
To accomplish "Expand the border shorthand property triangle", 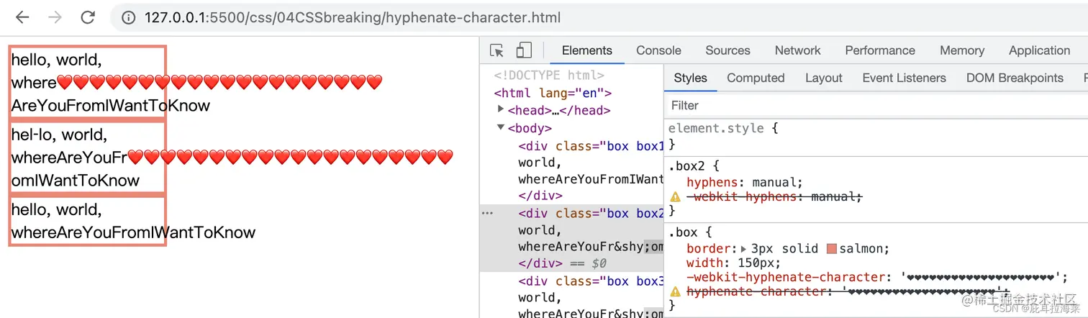I will pyautogui.click(x=743, y=248).
